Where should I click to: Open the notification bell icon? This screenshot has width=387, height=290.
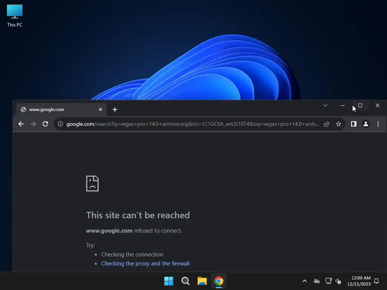point(377,281)
